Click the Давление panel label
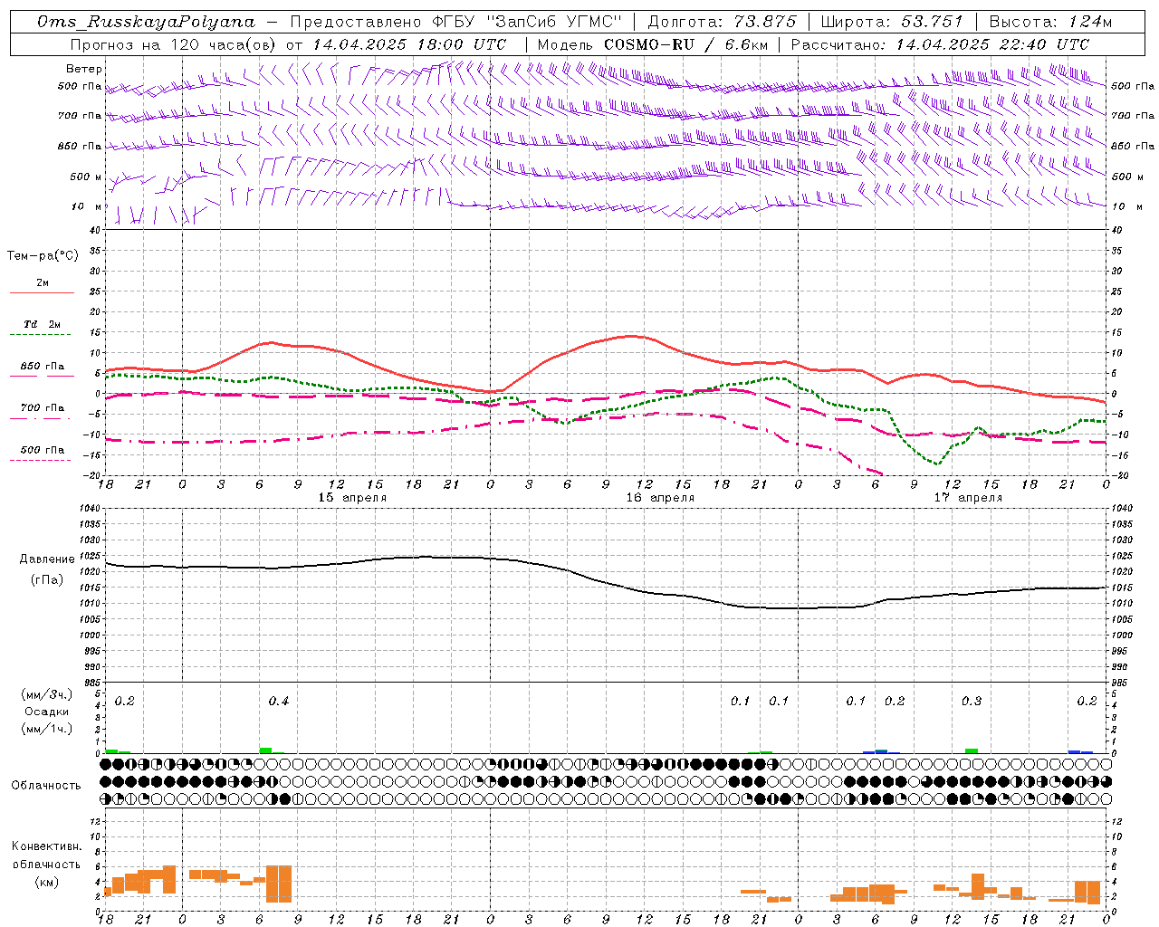Screen dimensions: 1159x927 tap(46, 559)
